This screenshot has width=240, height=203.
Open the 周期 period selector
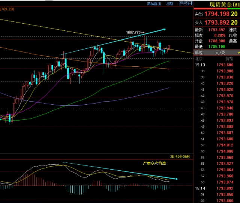coord(169,3)
